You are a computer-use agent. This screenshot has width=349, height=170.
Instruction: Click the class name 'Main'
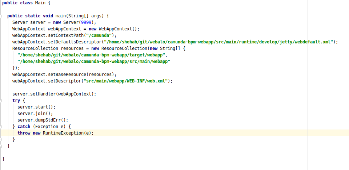pos(40,3)
